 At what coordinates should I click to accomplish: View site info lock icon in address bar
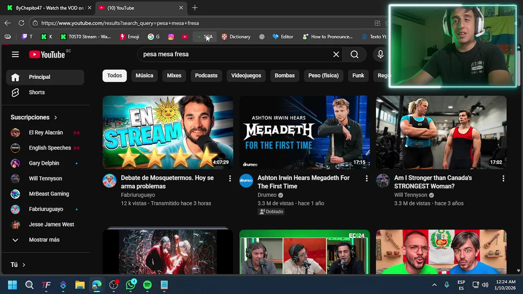(x=35, y=23)
